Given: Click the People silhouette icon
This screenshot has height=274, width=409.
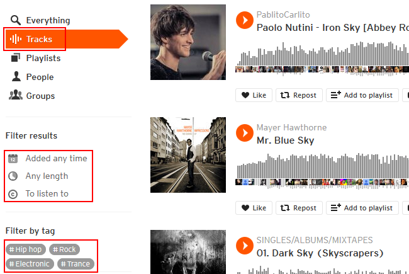Looking at the screenshot, I should point(16,77).
